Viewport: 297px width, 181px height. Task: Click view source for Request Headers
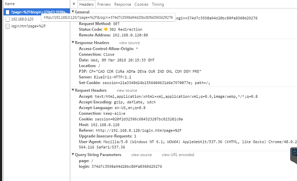pos(127,90)
